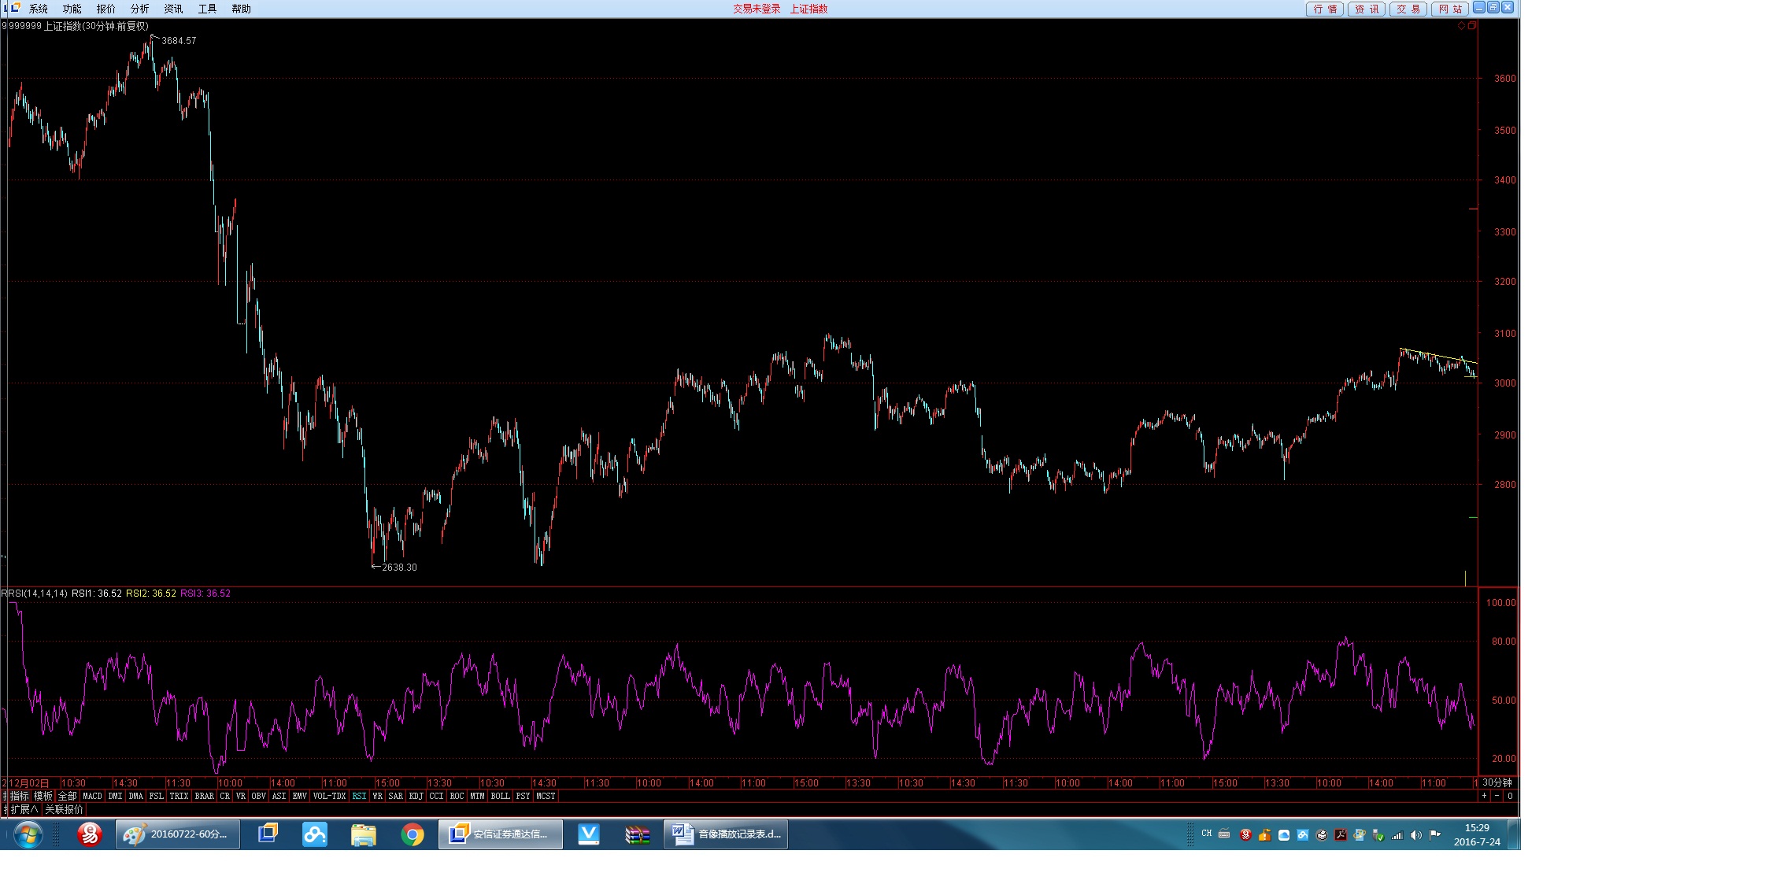Image resolution: width=1776 pixels, height=895 pixels.
Task: Select the VOL-TDX indicator tab
Action: pos(329,796)
